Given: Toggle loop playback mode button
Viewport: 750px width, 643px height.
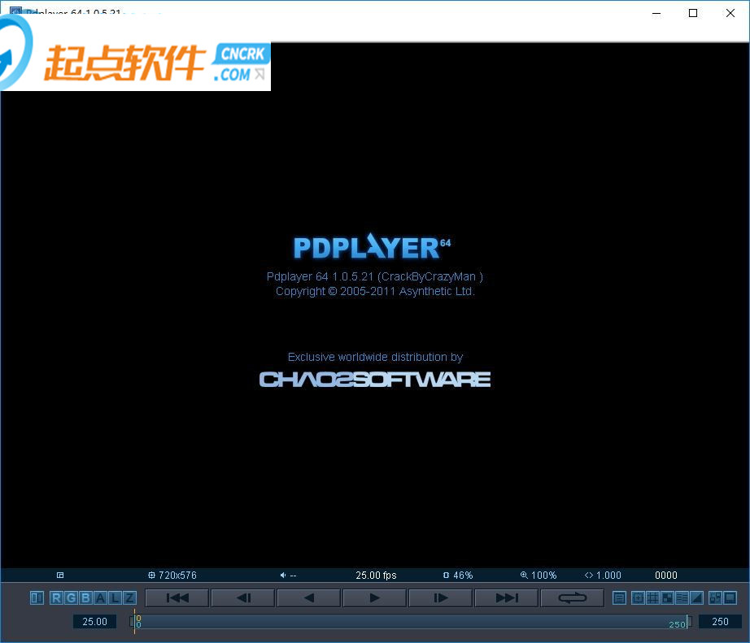Looking at the screenshot, I should (572, 598).
